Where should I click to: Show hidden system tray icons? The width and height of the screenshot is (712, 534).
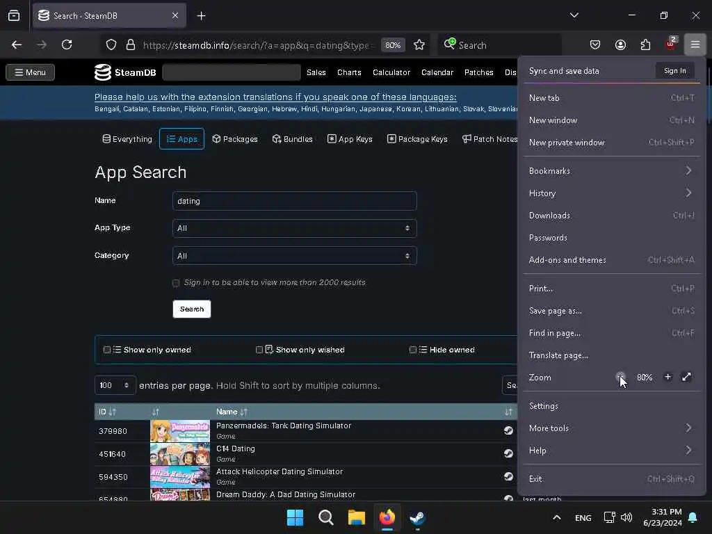[x=557, y=517]
